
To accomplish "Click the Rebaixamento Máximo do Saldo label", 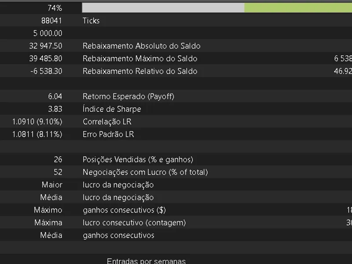I will pyautogui.click(x=140, y=59).
